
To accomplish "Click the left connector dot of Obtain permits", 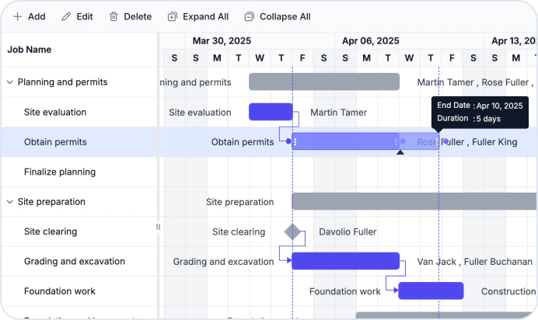I will point(288,141).
